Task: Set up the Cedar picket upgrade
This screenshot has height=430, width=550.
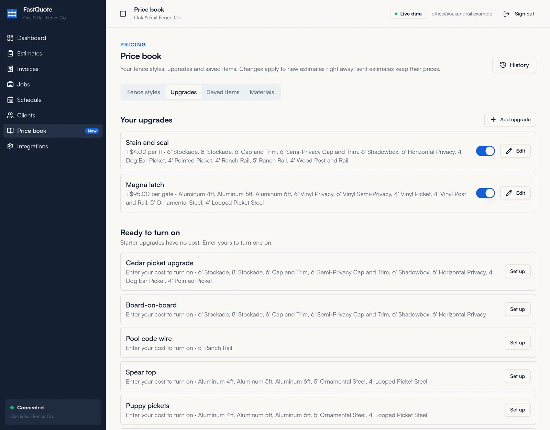Action: coord(517,271)
